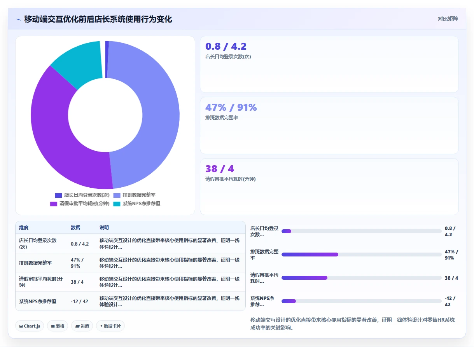474x347 pixels.
Task: Click the 请假审批平均耗时 progress bar
Action: coord(362,278)
